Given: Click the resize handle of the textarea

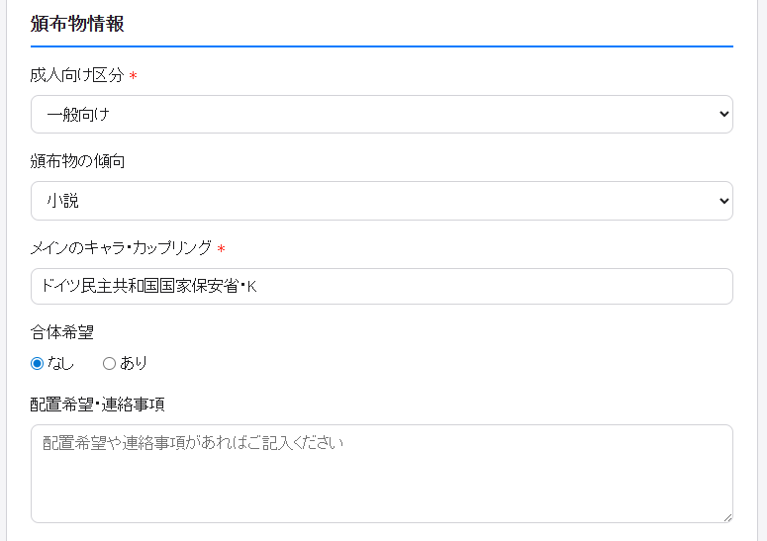Looking at the screenshot, I should [x=727, y=517].
